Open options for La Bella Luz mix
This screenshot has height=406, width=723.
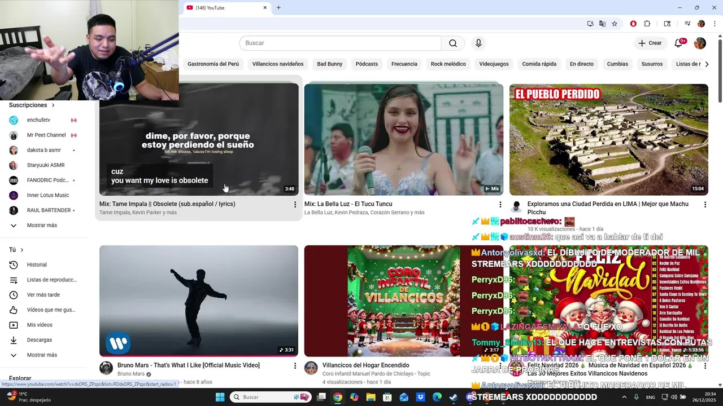coord(500,205)
